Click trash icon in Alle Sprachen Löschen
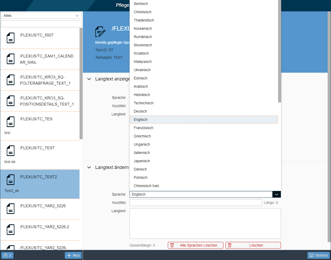The width and height of the screenshot is (331, 260). pyautogui.click(x=172, y=245)
